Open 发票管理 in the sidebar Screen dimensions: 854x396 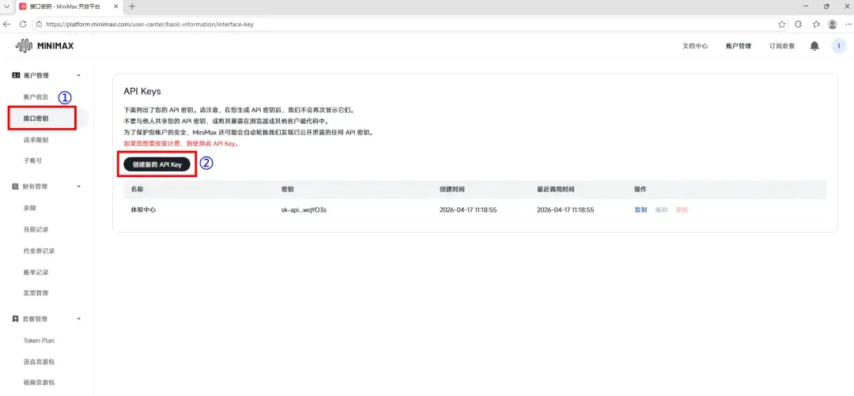(x=36, y=293)
